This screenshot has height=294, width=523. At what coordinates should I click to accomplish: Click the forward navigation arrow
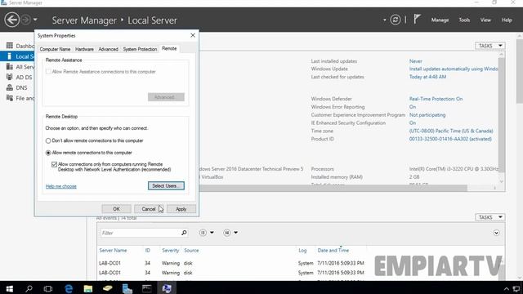pyautogui.click(x=25, y=20)
